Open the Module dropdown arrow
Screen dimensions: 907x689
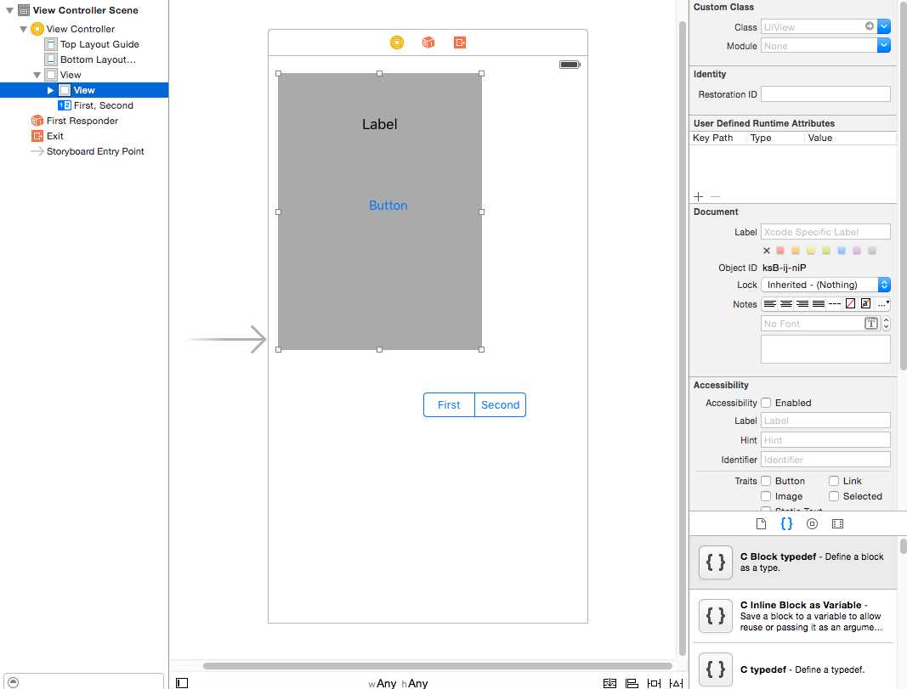pos(884,46)
